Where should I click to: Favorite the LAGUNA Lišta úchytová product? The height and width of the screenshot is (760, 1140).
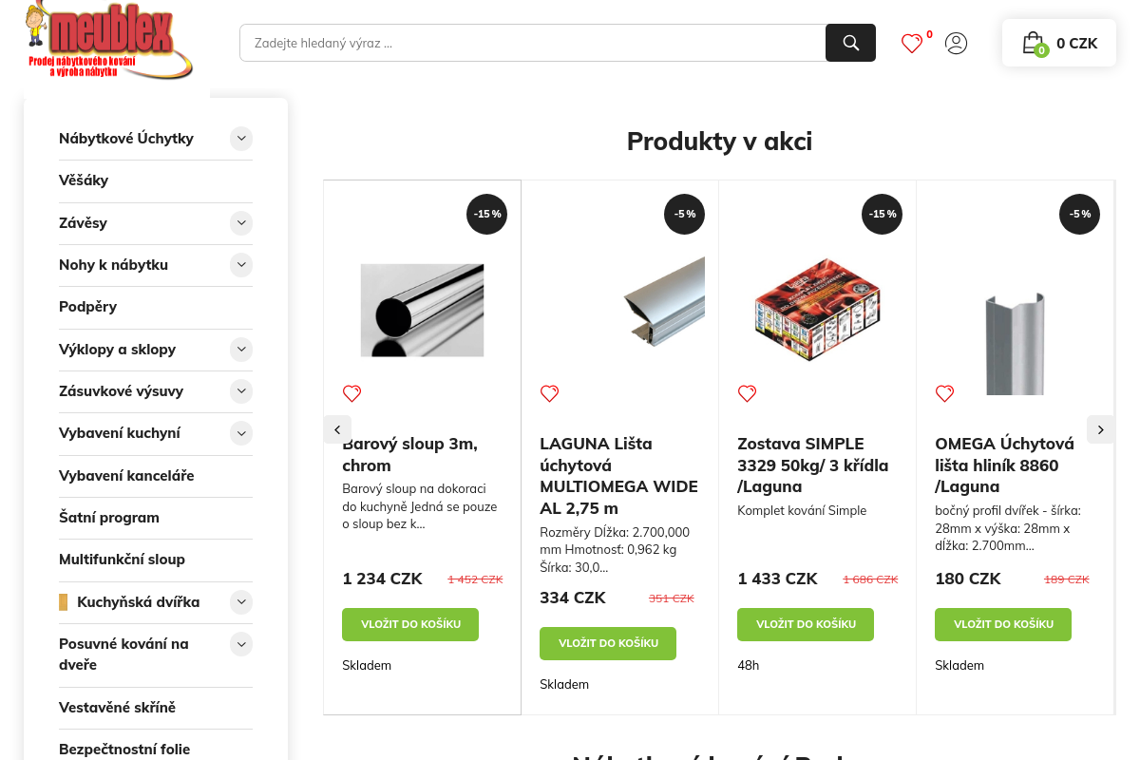click(x=549, y=393)
